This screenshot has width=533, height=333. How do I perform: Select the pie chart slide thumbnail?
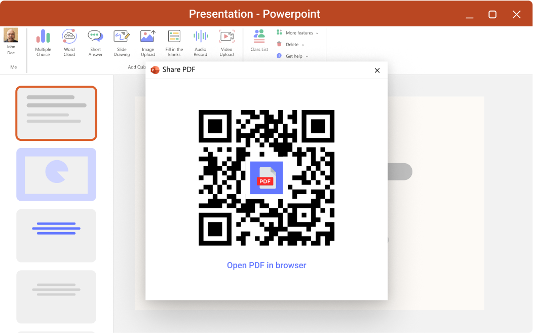(x=56, y=174)
